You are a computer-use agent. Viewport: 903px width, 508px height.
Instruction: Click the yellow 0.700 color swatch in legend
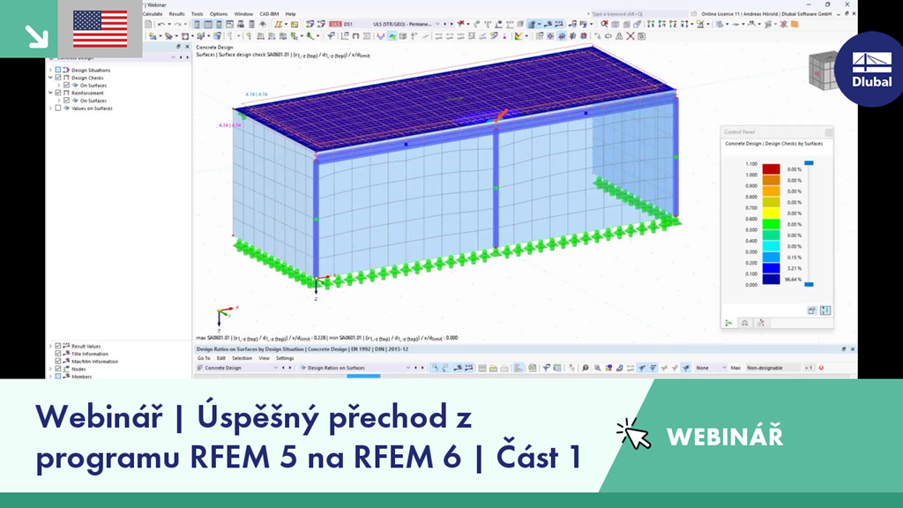[771, 213]
